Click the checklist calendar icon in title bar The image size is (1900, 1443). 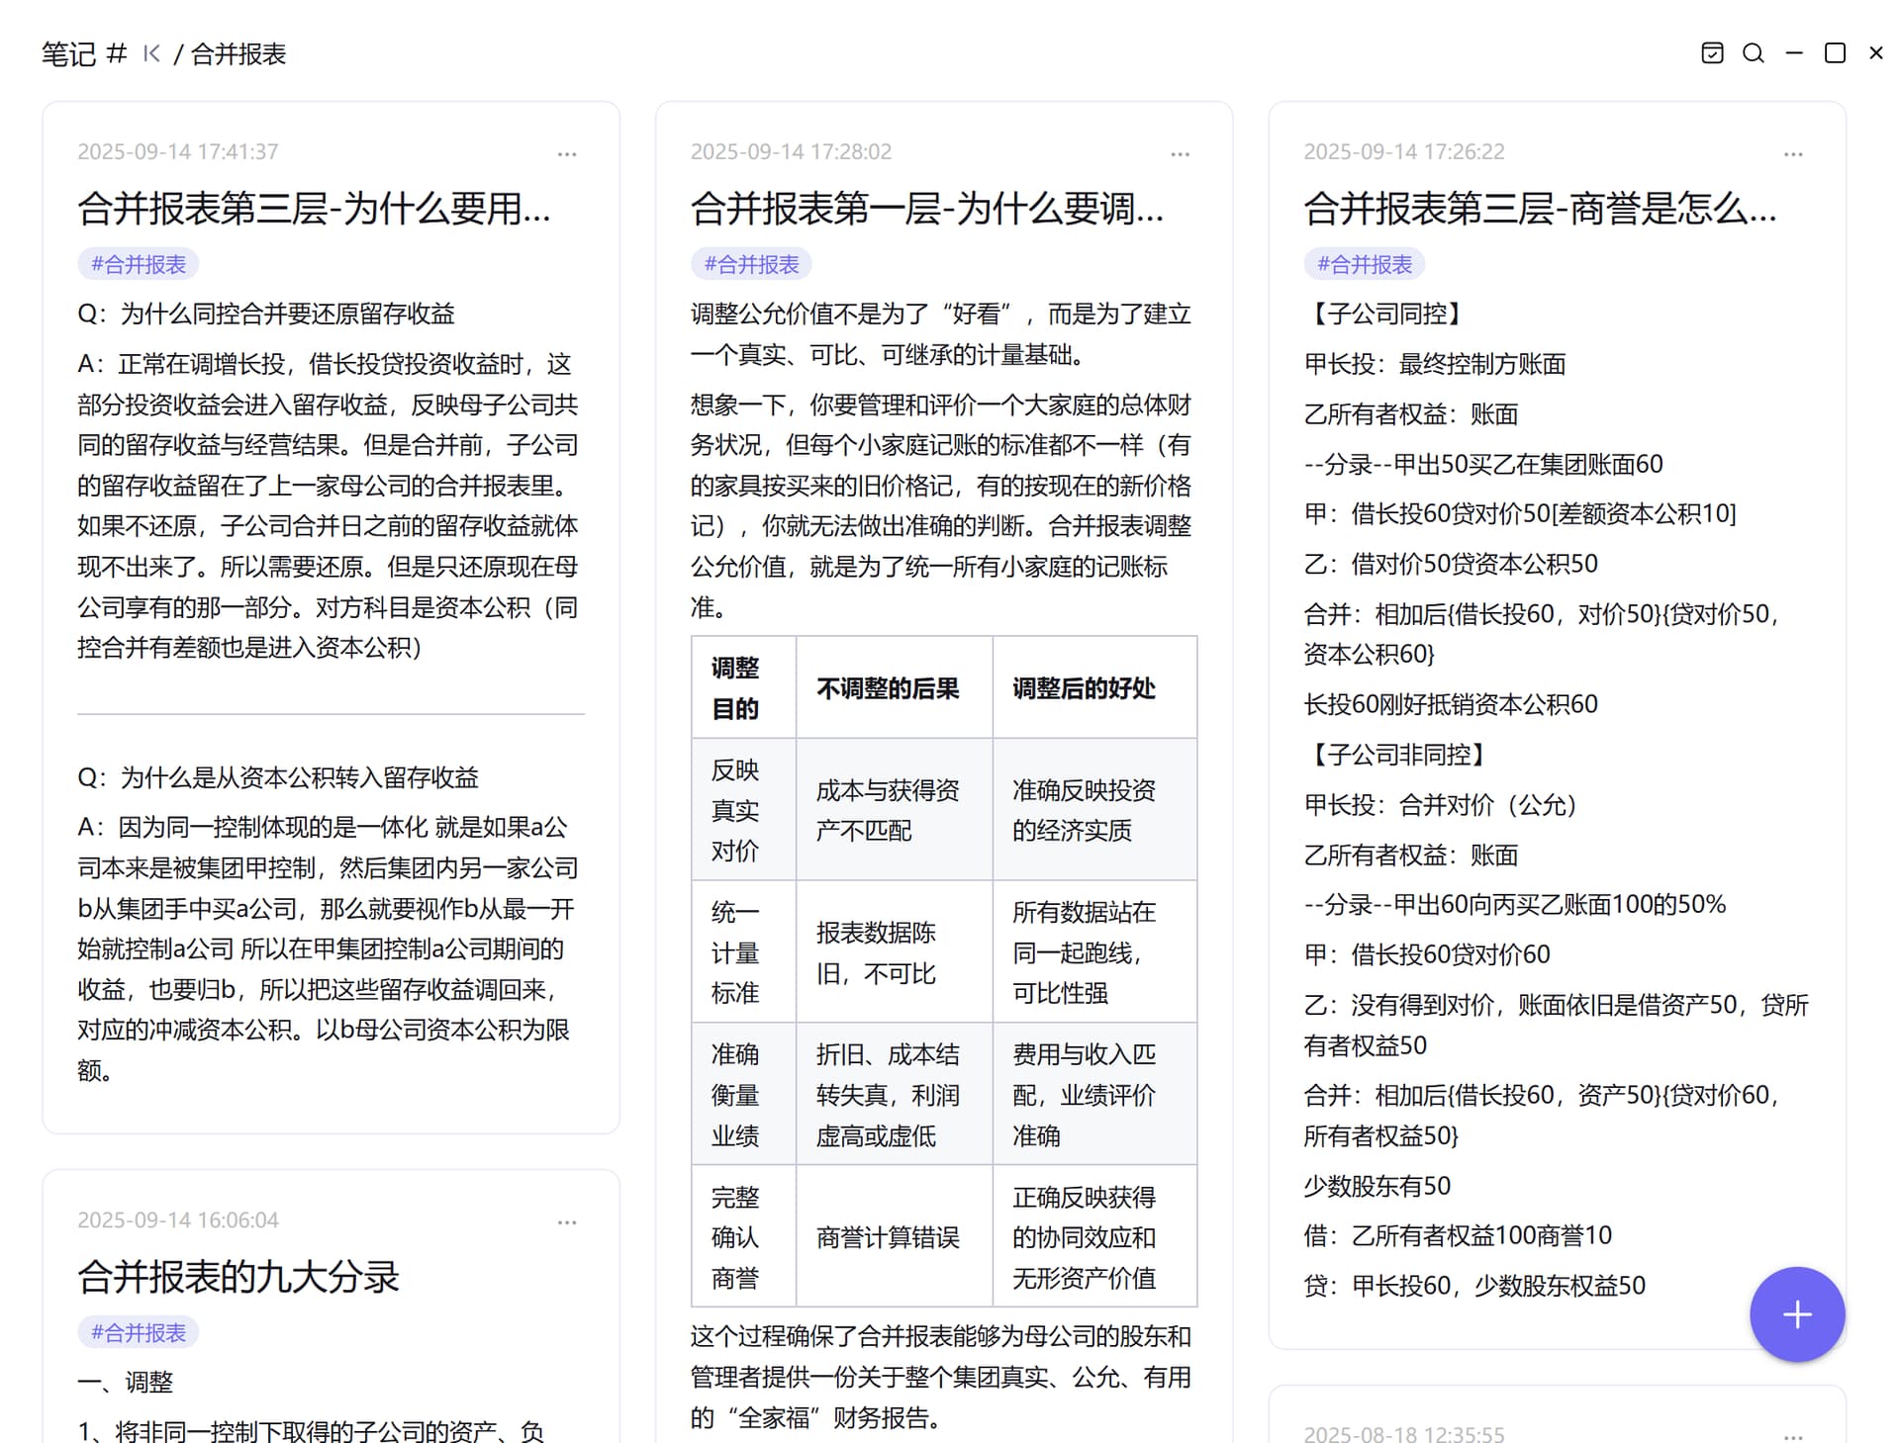tap(1712, 53)
